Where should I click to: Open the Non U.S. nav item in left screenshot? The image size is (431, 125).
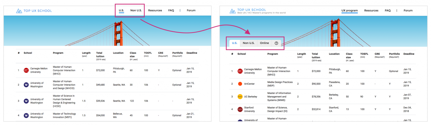coord(136,10)
